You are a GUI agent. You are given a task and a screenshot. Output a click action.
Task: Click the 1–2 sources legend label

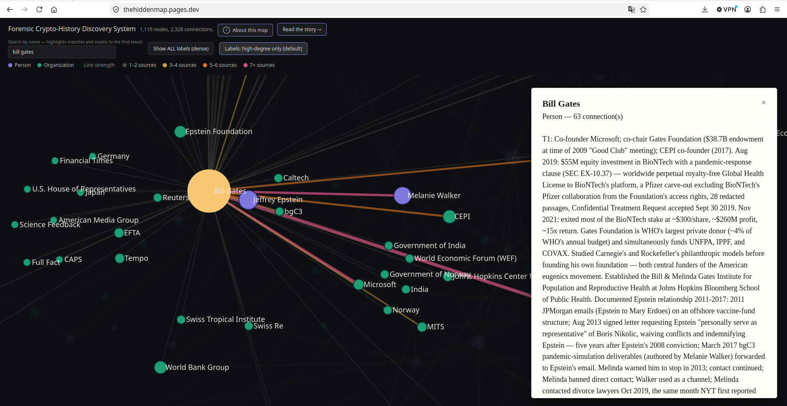point(143,65)
